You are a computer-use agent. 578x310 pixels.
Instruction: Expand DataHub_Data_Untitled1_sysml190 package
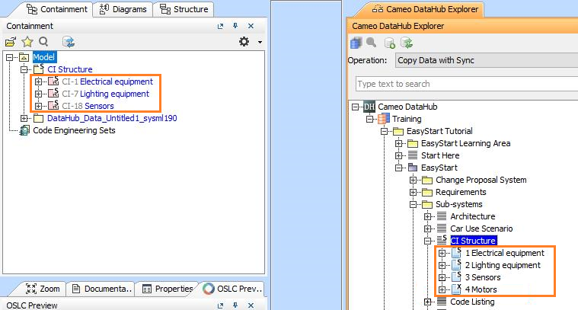click(24, 118)
